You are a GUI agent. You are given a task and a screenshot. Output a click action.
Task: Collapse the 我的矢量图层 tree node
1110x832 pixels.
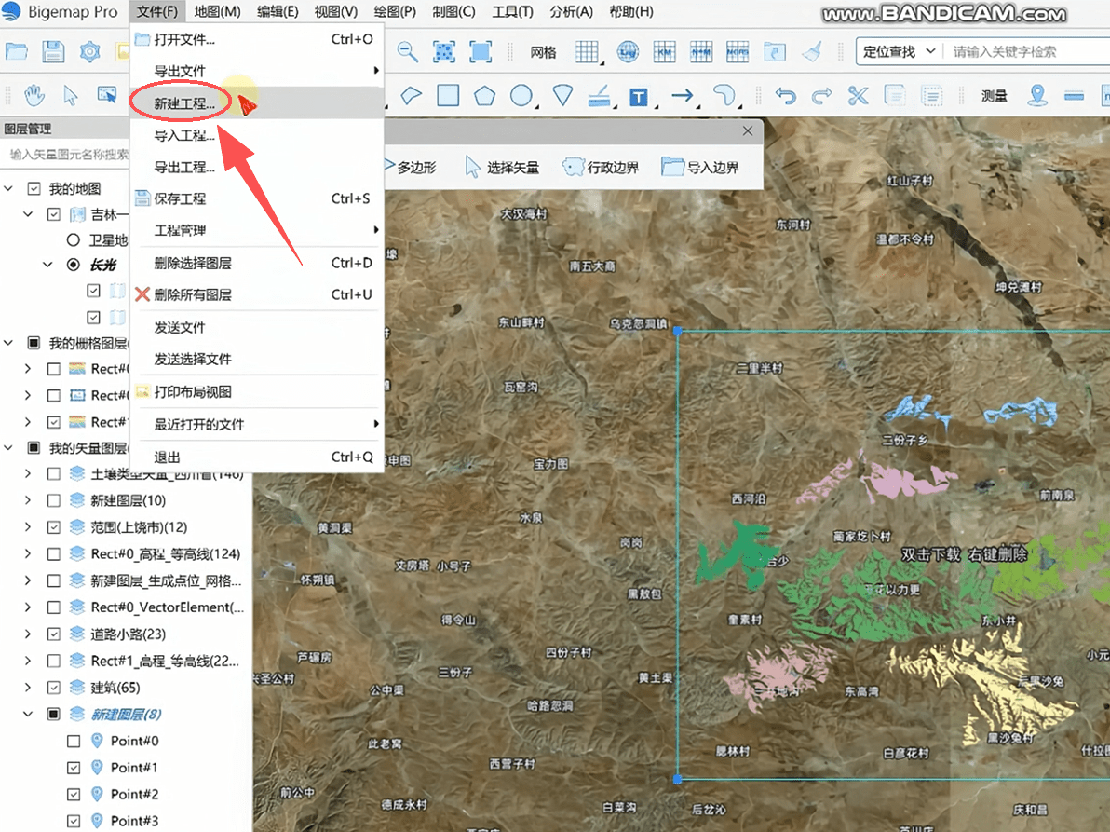[8, 447]
